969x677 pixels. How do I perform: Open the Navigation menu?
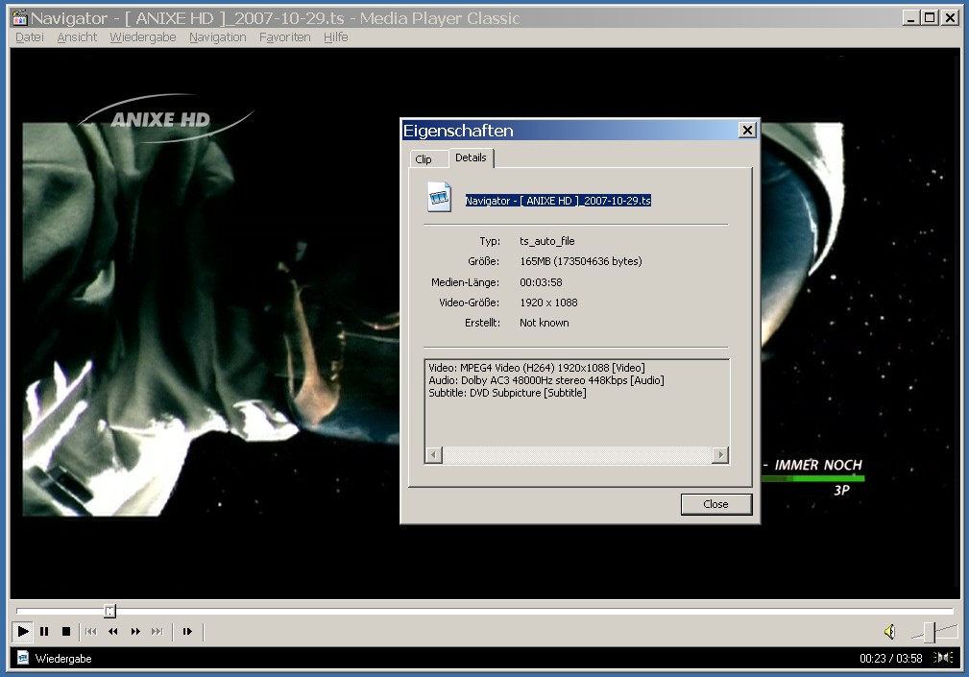tap(218, 37)
